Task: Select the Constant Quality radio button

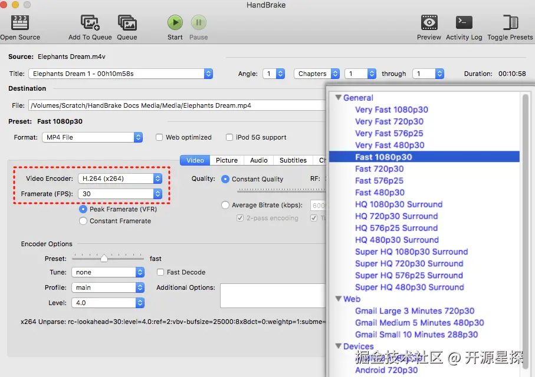Action: pos(225,179)
